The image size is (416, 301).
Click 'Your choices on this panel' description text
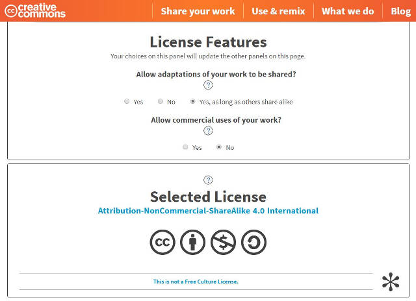click(208, 56)
